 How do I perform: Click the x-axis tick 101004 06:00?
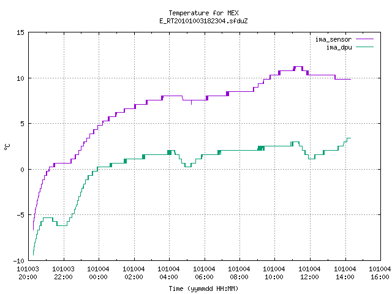point(204,273)
